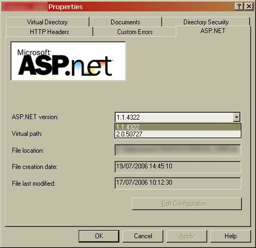
Task: Dismiss the dialog with Cancel
Action: coord(143,236)
